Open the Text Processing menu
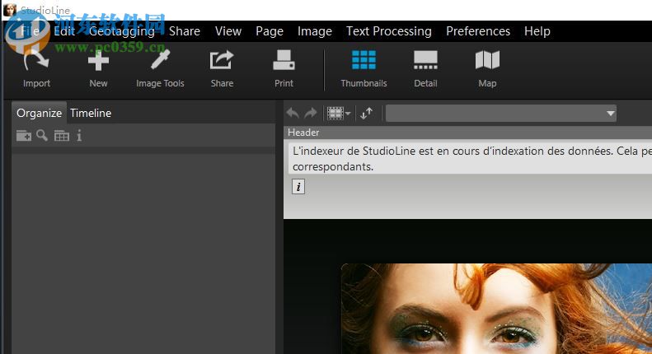 (x=389, y=31)
